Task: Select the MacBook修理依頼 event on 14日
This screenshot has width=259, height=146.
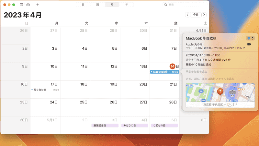Action: [x=164, y=72]
